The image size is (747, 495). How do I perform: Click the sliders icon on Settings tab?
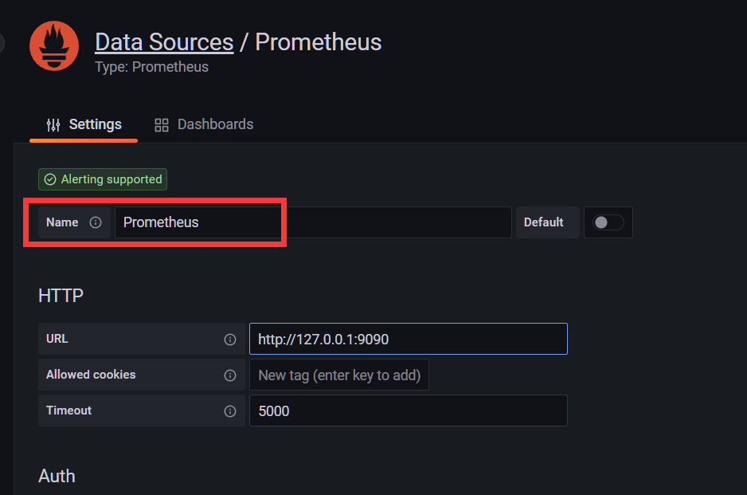pyautogui.click(x=53, y=125)
